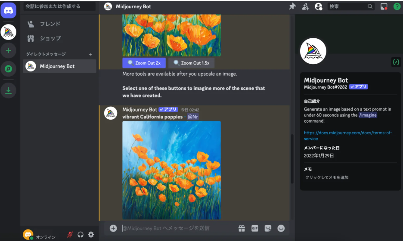
Task: Open the GIF picker
Action: [x=255, y=228]
